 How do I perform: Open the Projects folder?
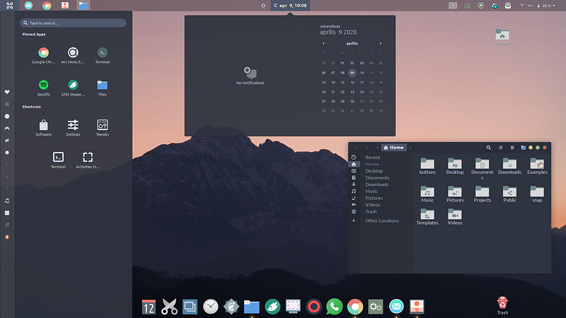point(483,192)
